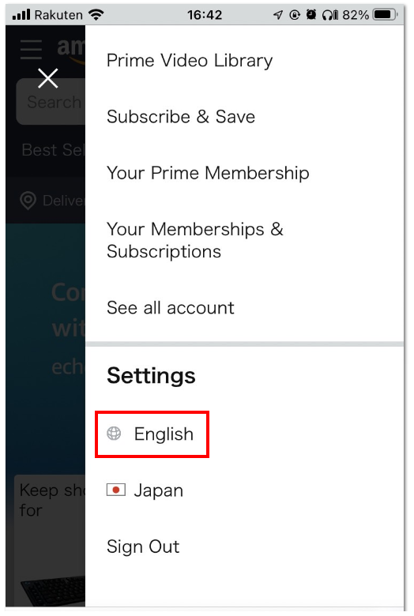Tap the Japan flag icon
This screenshot has width=414, height=616.
click(116, 490)
